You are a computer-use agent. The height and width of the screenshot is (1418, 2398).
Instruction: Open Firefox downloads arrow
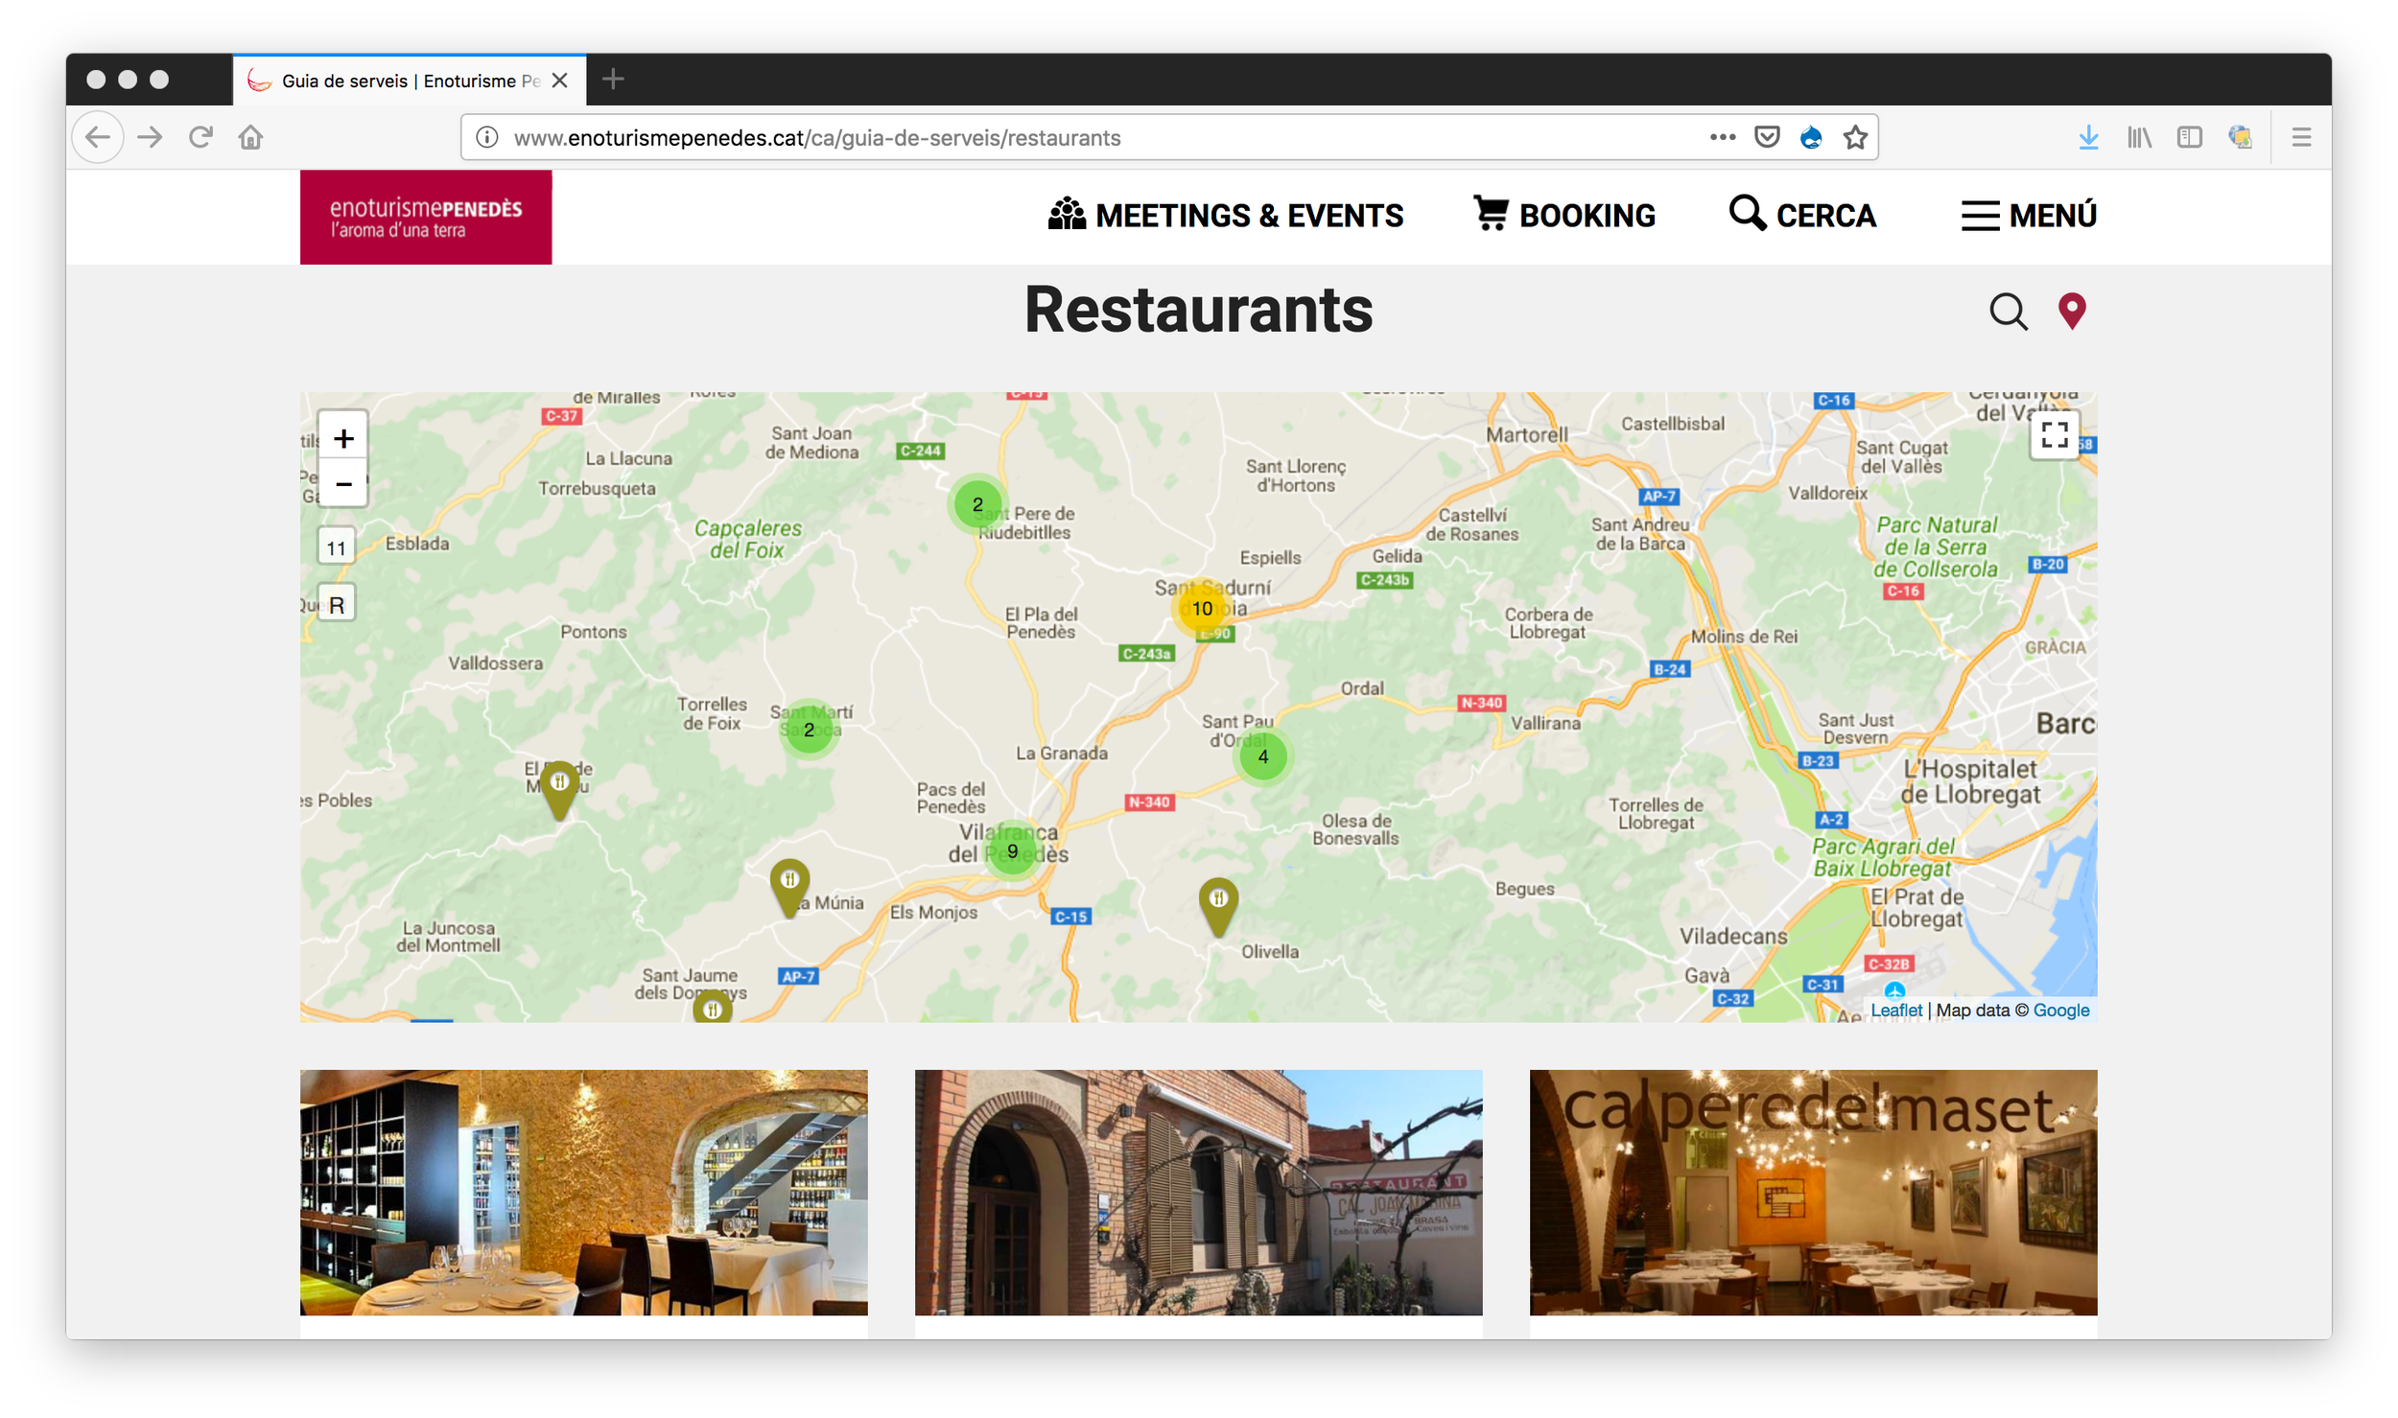(x=2088, y=138)
